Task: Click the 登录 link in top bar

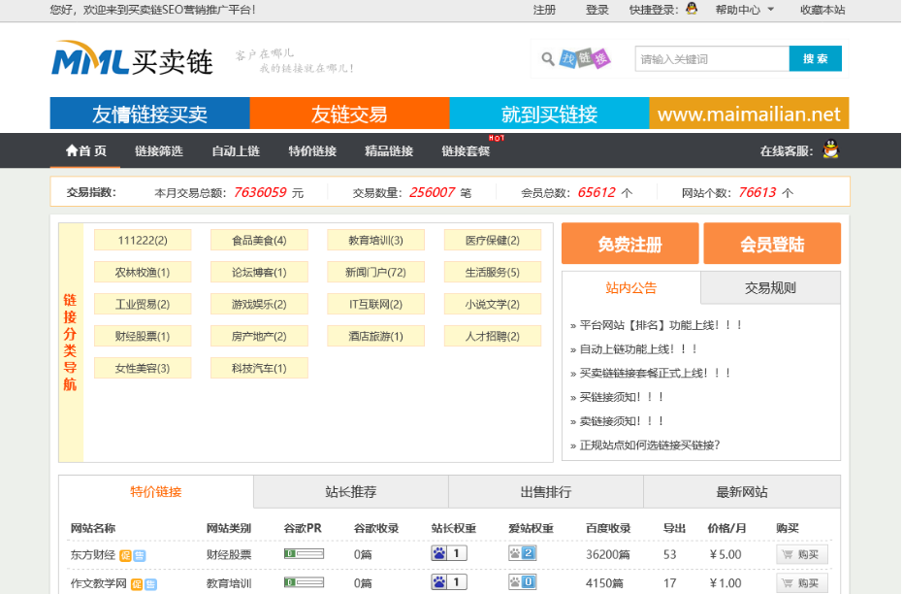Action: pyautogui.click(x=597, y=10)
